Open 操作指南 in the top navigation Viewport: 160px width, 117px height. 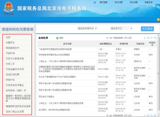(x=103, y=2)
